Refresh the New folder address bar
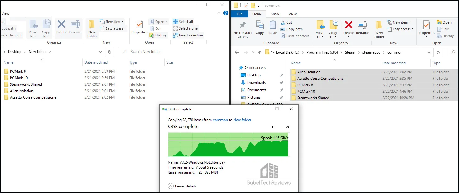This screenshot has width=459, height=193. coord(109,52)
